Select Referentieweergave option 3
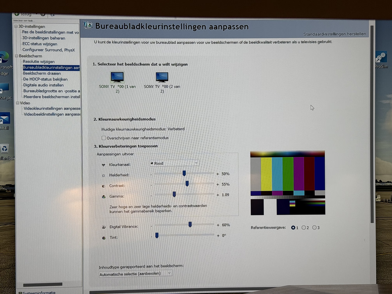This screenshot has height=294, width=392. (x=314, y=227)
